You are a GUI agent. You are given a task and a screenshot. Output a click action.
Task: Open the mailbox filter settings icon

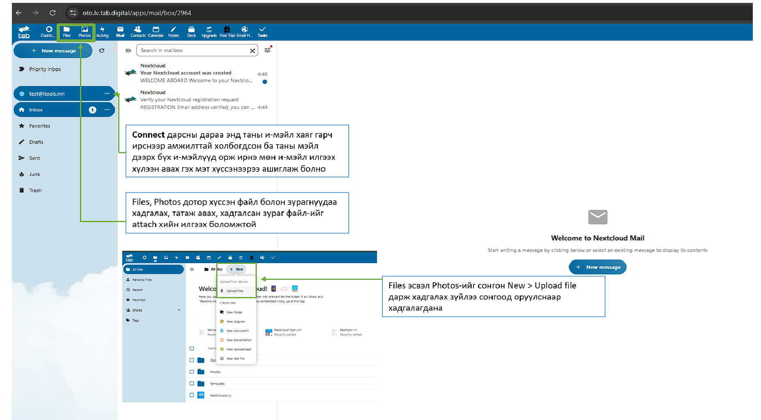pos(267,50)
